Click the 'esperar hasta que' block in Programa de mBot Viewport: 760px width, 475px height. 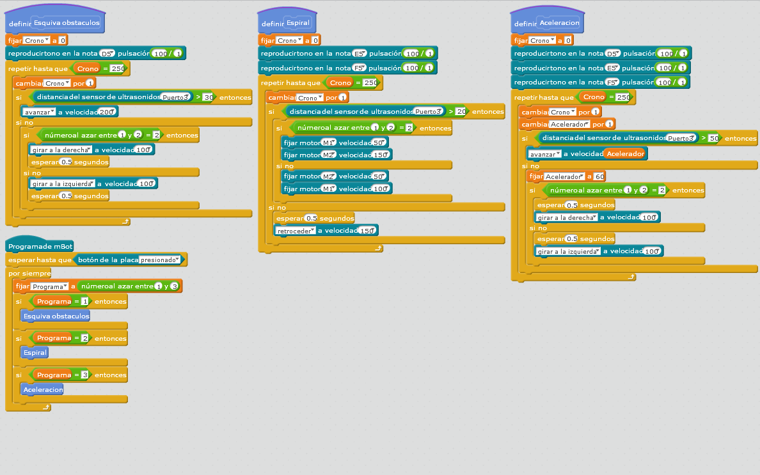pyautogui.click(x=96, y=260)
